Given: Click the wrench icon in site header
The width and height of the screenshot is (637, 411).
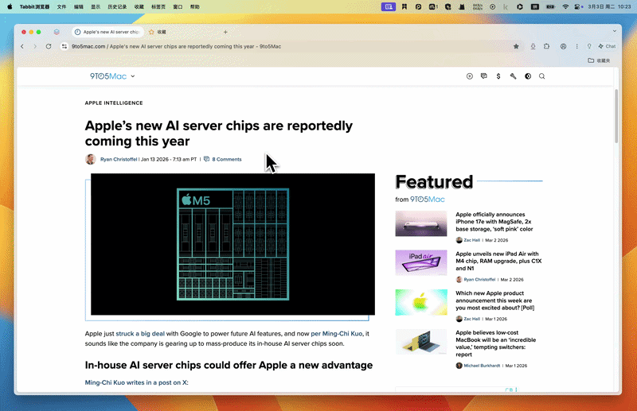Looking at the screenshot, I should click(514, 76).
